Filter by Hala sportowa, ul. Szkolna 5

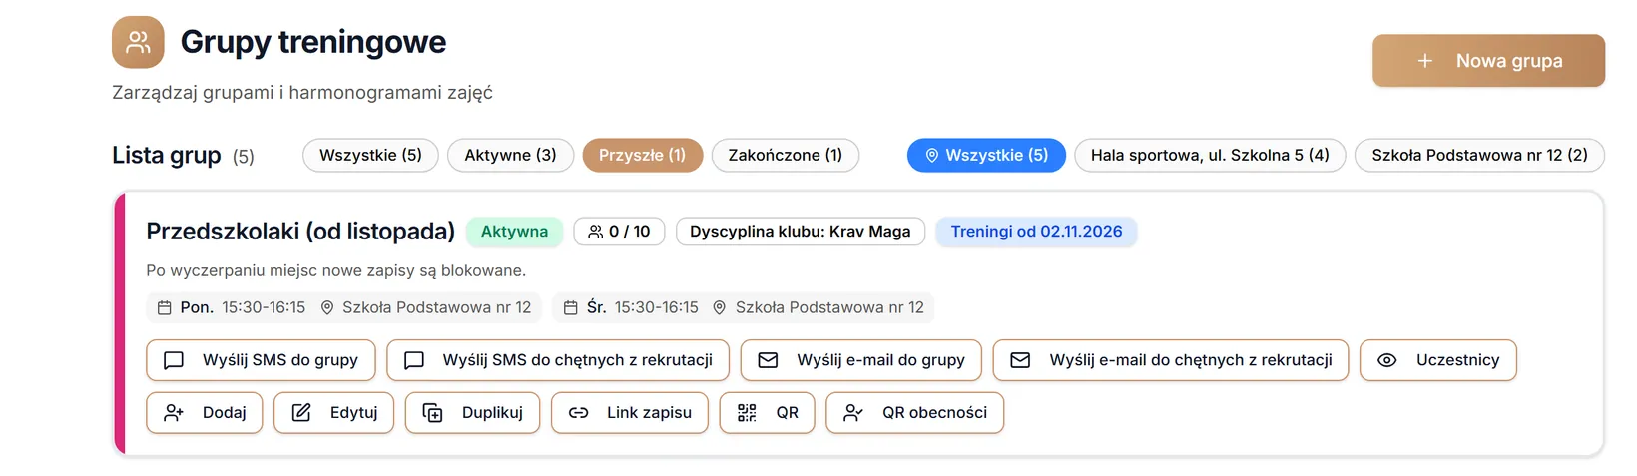tap(1210, 155)
